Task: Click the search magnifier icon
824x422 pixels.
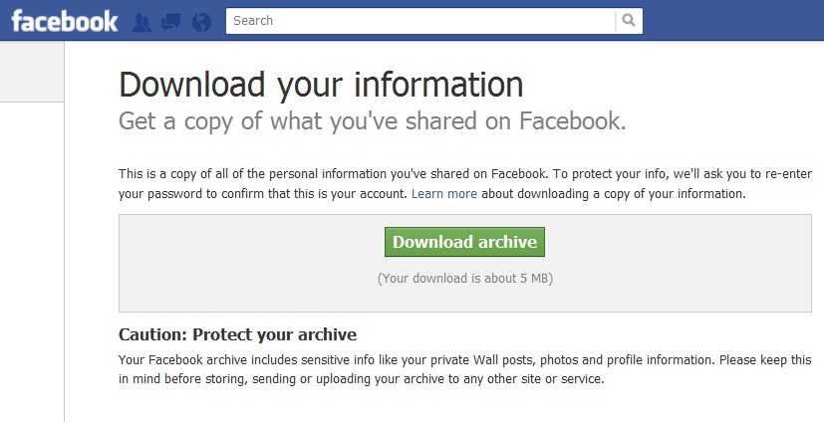Action: [629, 21]
